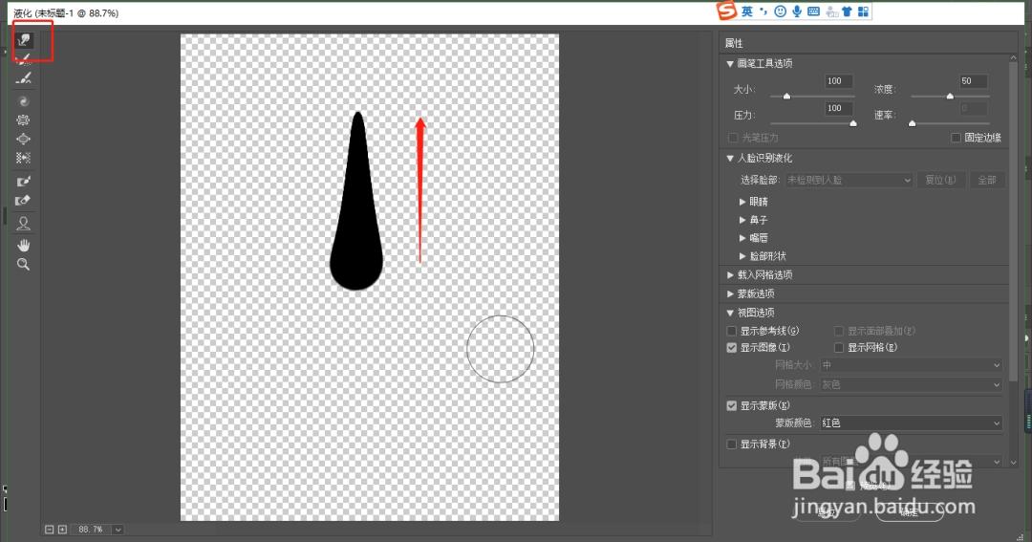This screenshot has height=542, width=1032.
Task: Select the Pucker tool
Action: click(24, 119)
